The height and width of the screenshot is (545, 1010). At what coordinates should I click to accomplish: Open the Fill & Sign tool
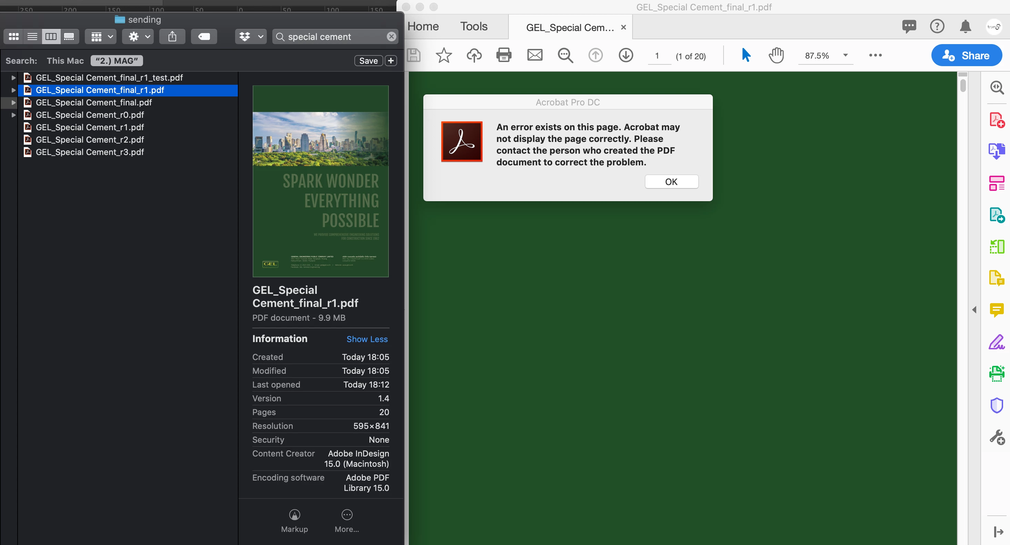click(996, 342)
